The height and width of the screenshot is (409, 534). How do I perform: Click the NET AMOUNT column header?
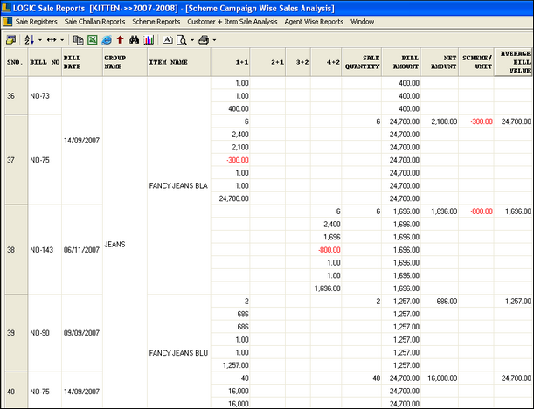point(440,62)
